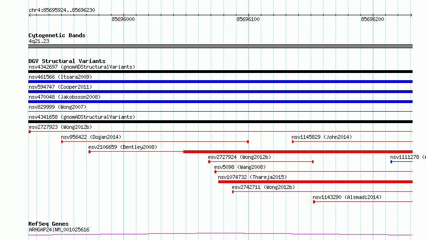Select variant label nsv4341658 (gnomADStructuralVariants)
The height and width of the screenshot is (240, 426).
(x=82, y=117)
